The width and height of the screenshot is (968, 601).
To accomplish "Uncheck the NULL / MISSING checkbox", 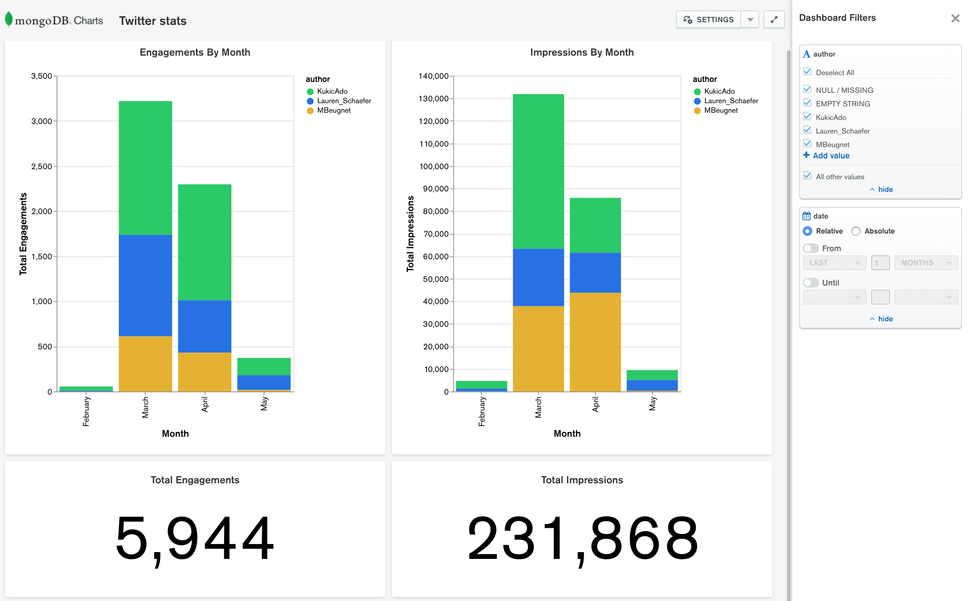I will point(807,89).
